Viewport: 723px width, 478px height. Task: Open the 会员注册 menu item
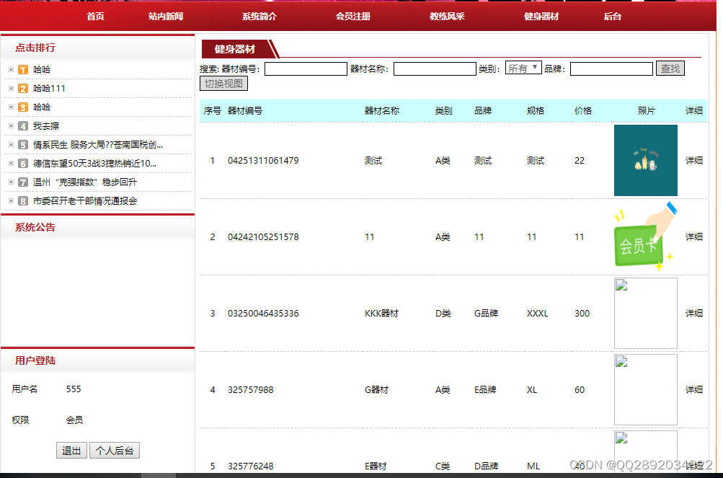(x=352, y=16)
